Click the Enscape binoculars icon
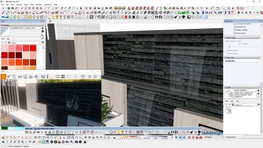The width and height of the screenshot is (263, 148). pos(20,77)
